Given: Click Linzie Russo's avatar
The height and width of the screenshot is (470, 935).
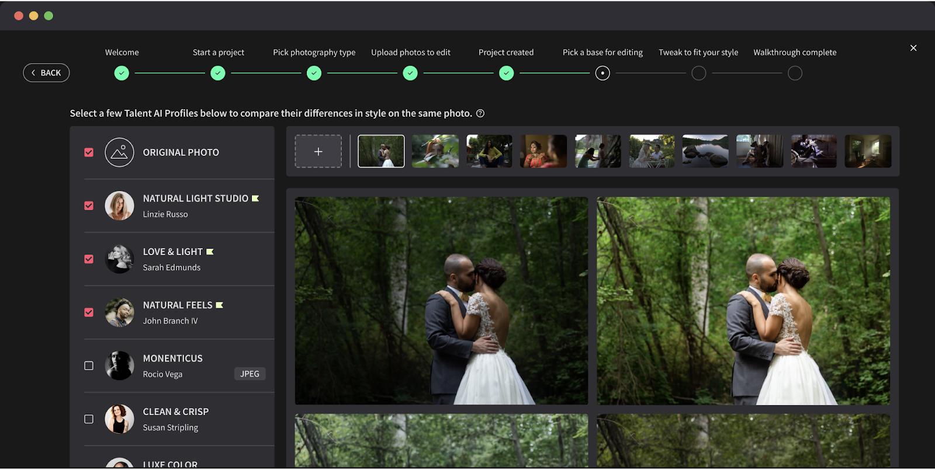Looking at the screenshot, I should point(119,206).
